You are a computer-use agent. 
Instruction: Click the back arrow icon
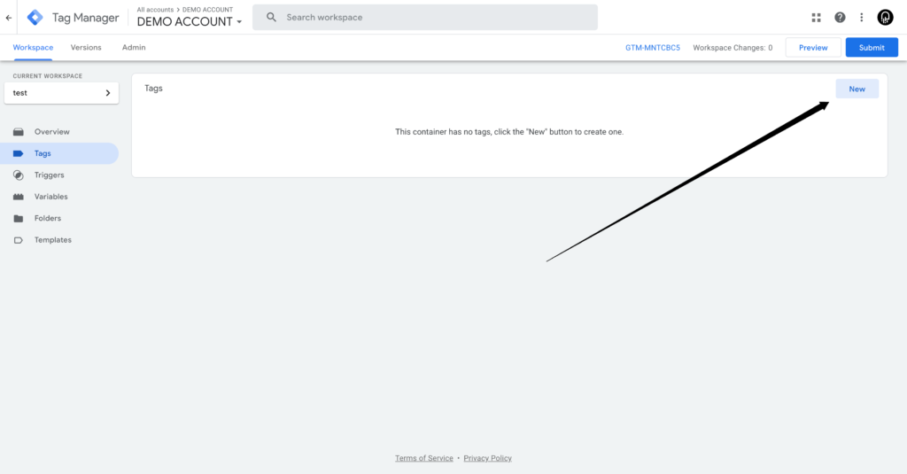tap(9, 18)
